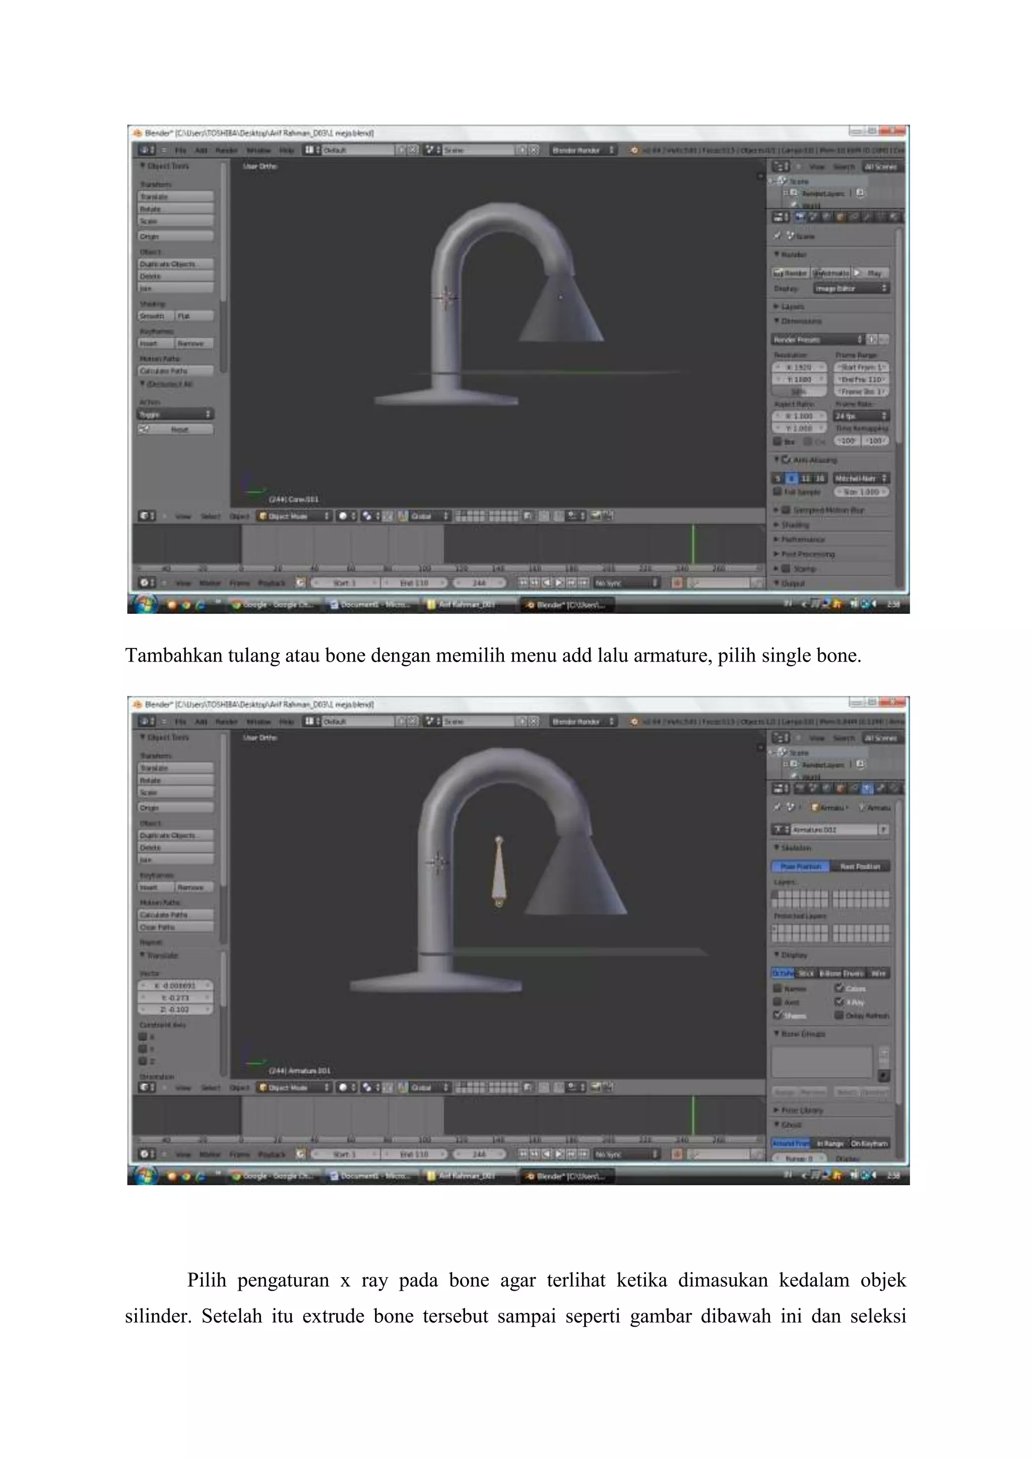
Task: Open the Mitchell-Netravali filter dropdown
Action: pyautogui.click(x=861, y=478)
